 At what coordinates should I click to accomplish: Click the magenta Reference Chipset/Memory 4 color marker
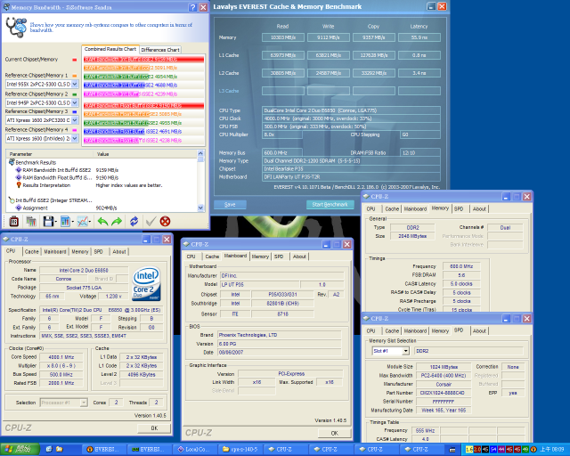tap(75, 130)
